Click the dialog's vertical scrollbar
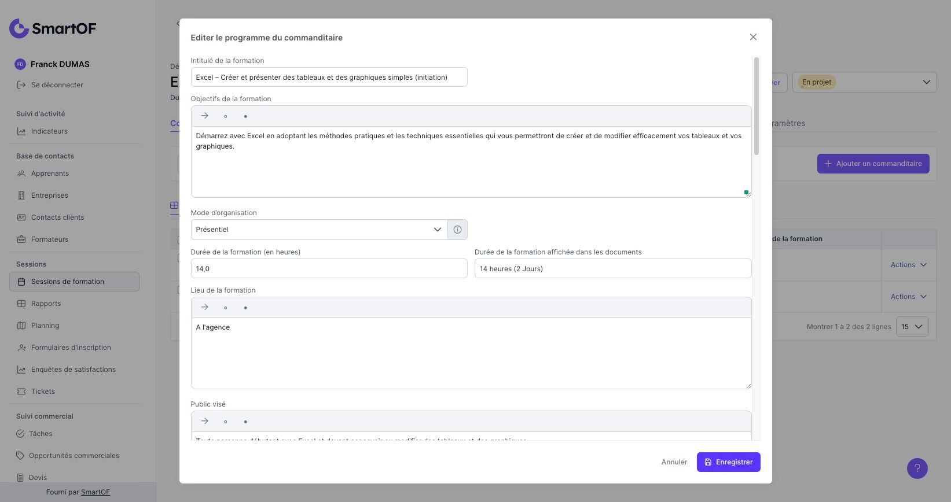Screen dimensions: 951x502 click(756, 106)
